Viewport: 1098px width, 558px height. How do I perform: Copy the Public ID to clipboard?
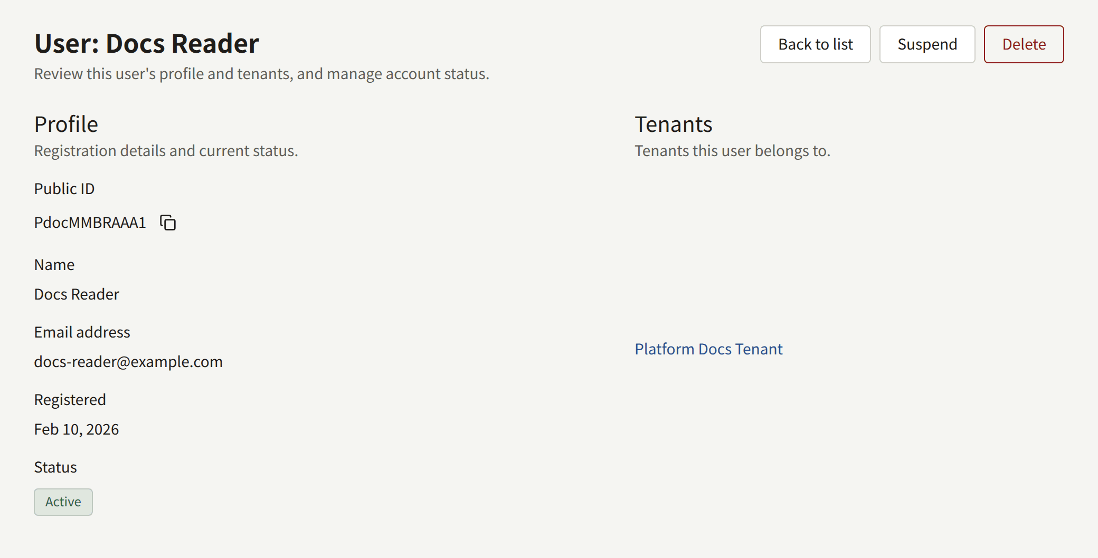click(x=168, y=223)
